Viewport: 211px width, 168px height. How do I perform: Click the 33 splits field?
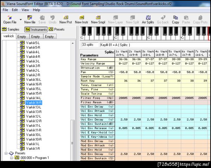(x=90, y=45)
